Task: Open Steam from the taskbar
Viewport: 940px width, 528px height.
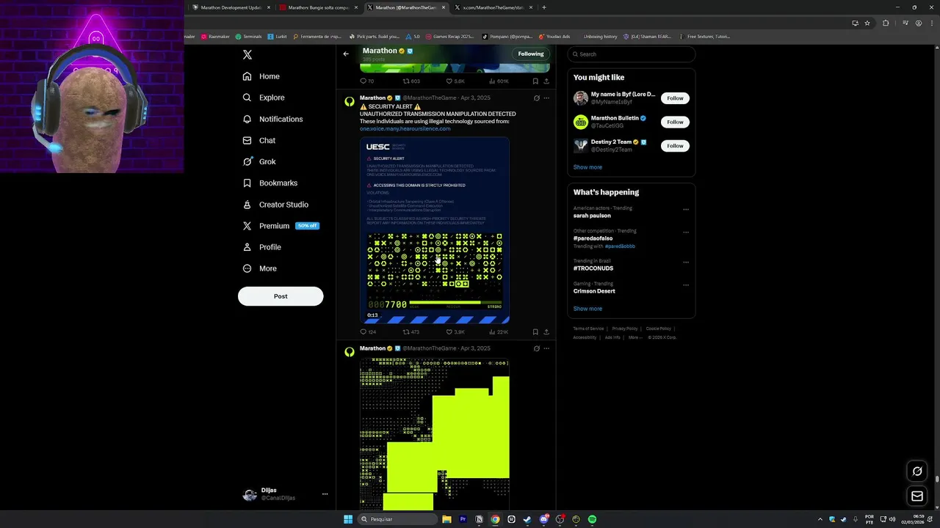Action: click(x=527, y=519)
